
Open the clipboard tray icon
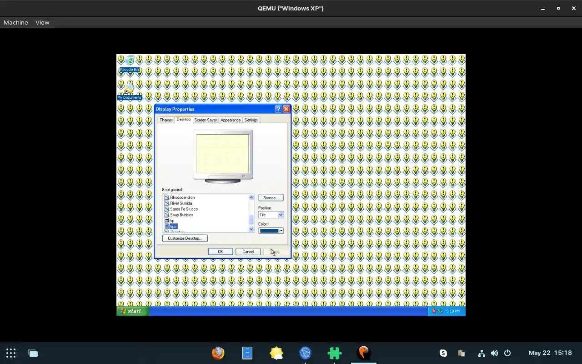462,353
